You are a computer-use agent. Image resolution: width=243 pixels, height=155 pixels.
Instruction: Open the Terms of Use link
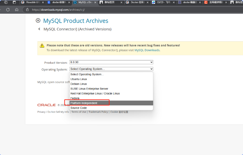[x=79, y=112]
